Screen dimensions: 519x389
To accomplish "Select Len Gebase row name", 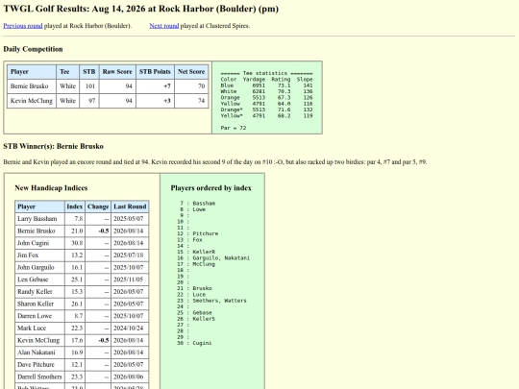I will pyautogui.click(x=33, y=280).
